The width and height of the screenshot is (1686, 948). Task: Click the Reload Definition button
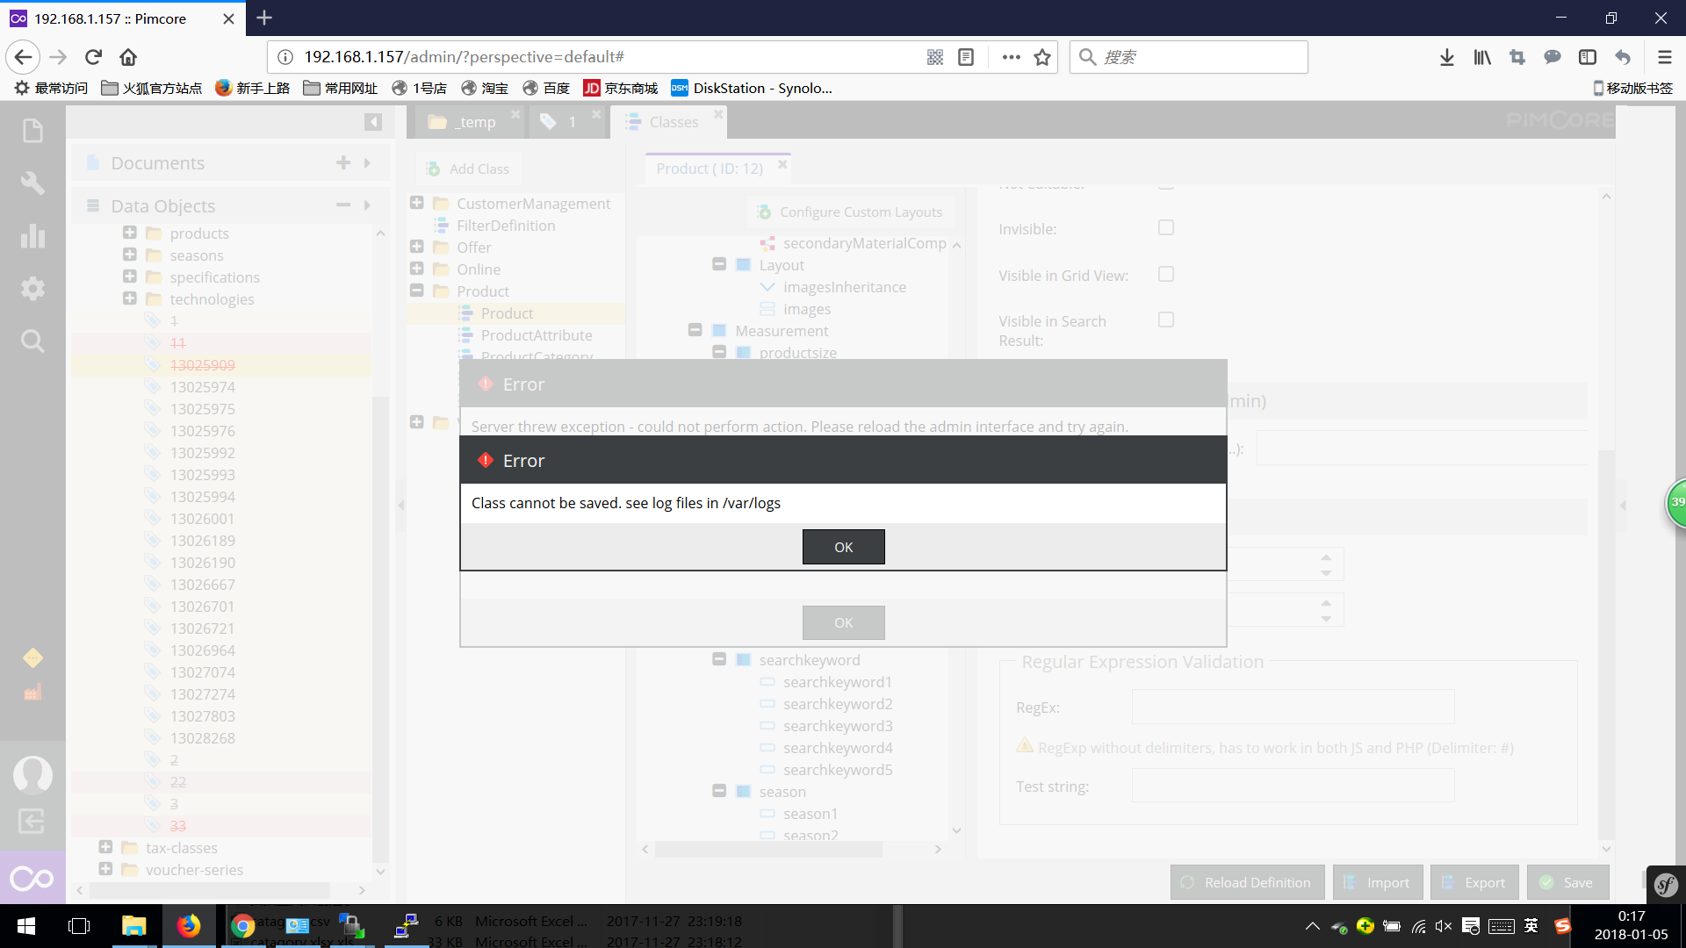point(1247,882)
